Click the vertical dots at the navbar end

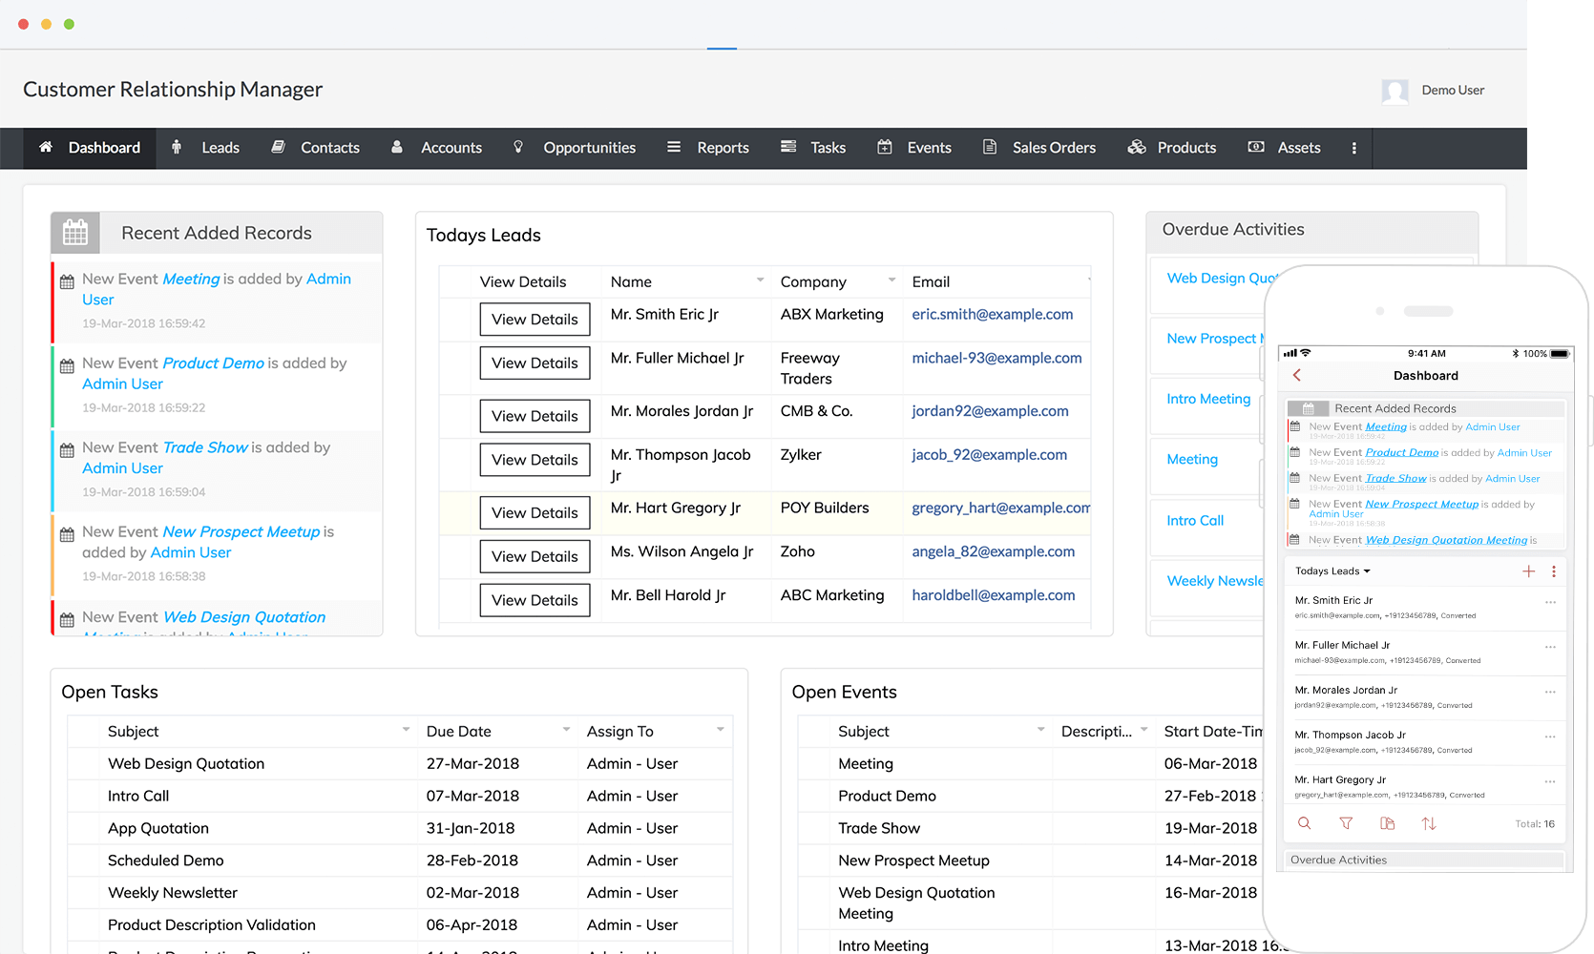click(1353, 148)
